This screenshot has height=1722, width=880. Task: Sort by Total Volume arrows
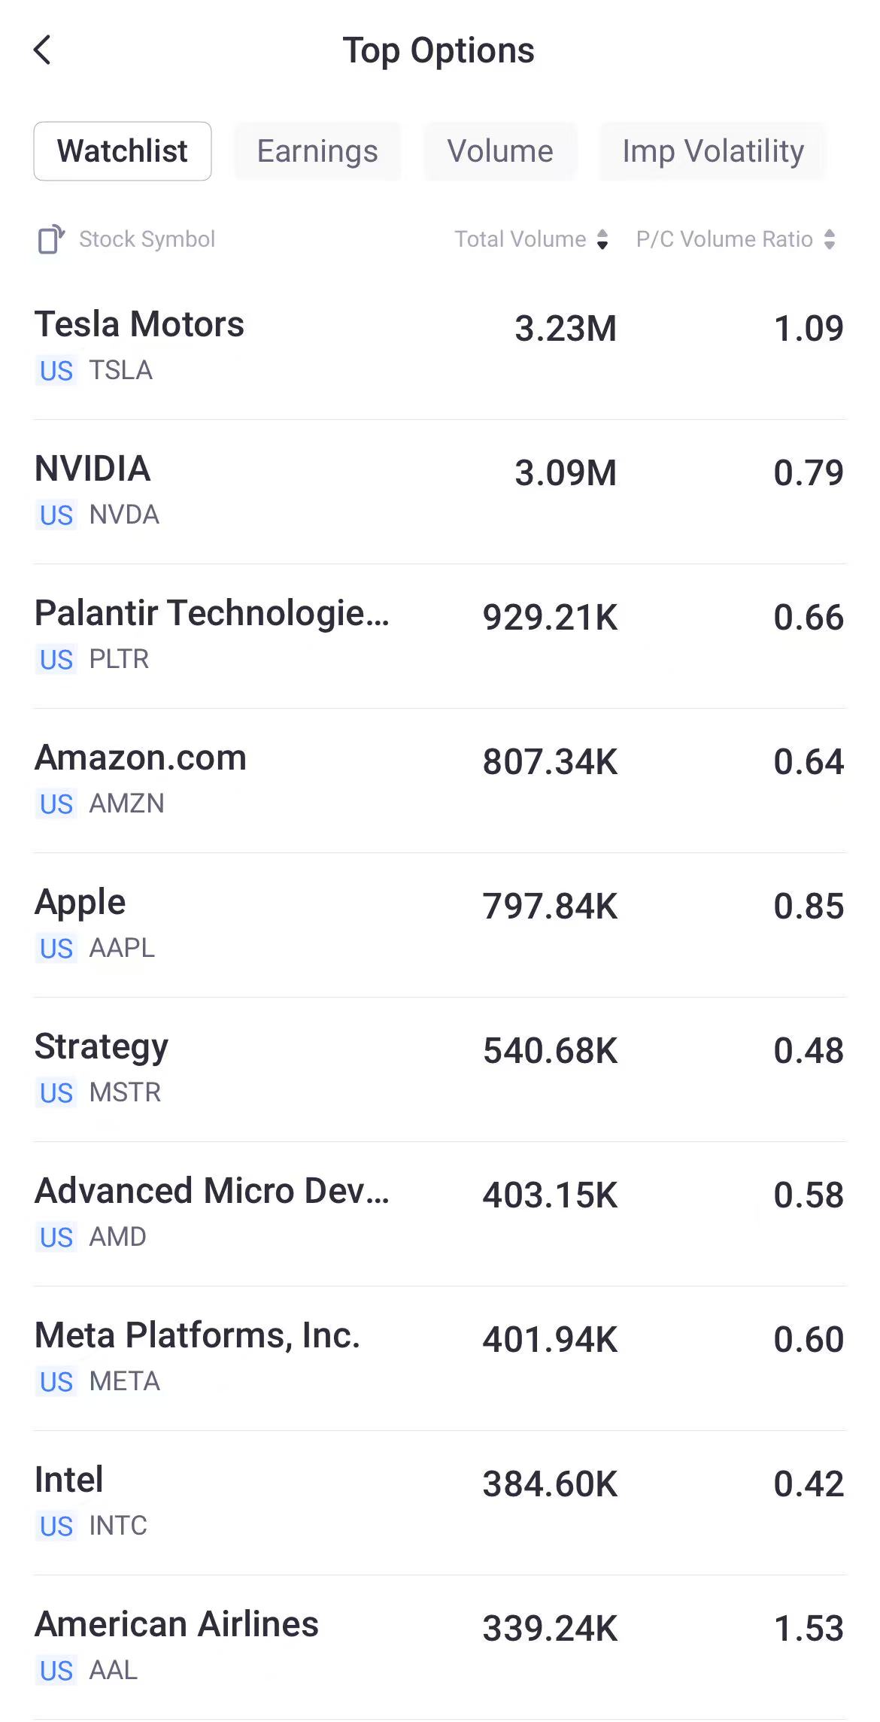(x=602, y=239)
